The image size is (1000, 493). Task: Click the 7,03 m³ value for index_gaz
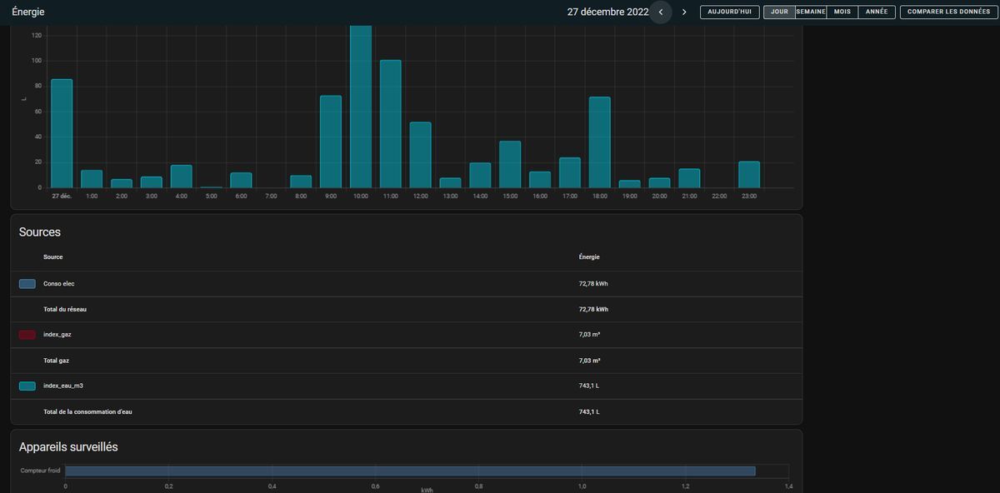[590, 335]
